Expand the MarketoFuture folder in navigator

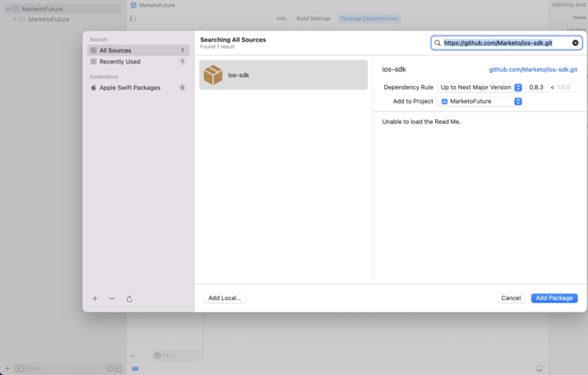15,19
